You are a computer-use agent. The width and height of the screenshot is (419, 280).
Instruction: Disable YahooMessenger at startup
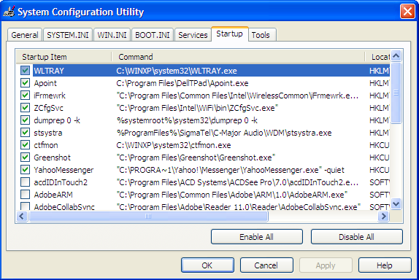pos(25,170)
